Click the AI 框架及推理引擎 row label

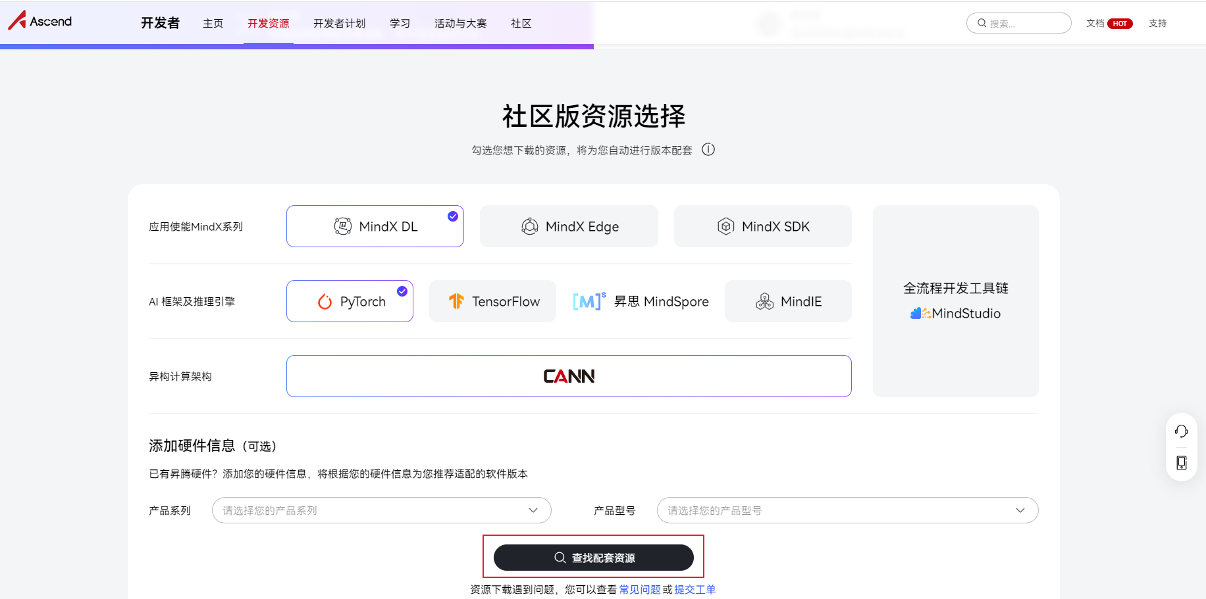192,302
